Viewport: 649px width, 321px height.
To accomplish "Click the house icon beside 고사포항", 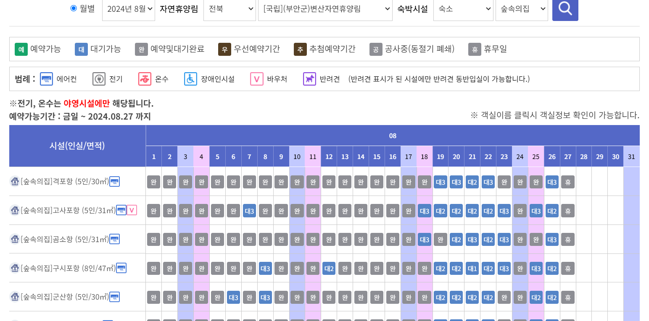I will point(15,210).
